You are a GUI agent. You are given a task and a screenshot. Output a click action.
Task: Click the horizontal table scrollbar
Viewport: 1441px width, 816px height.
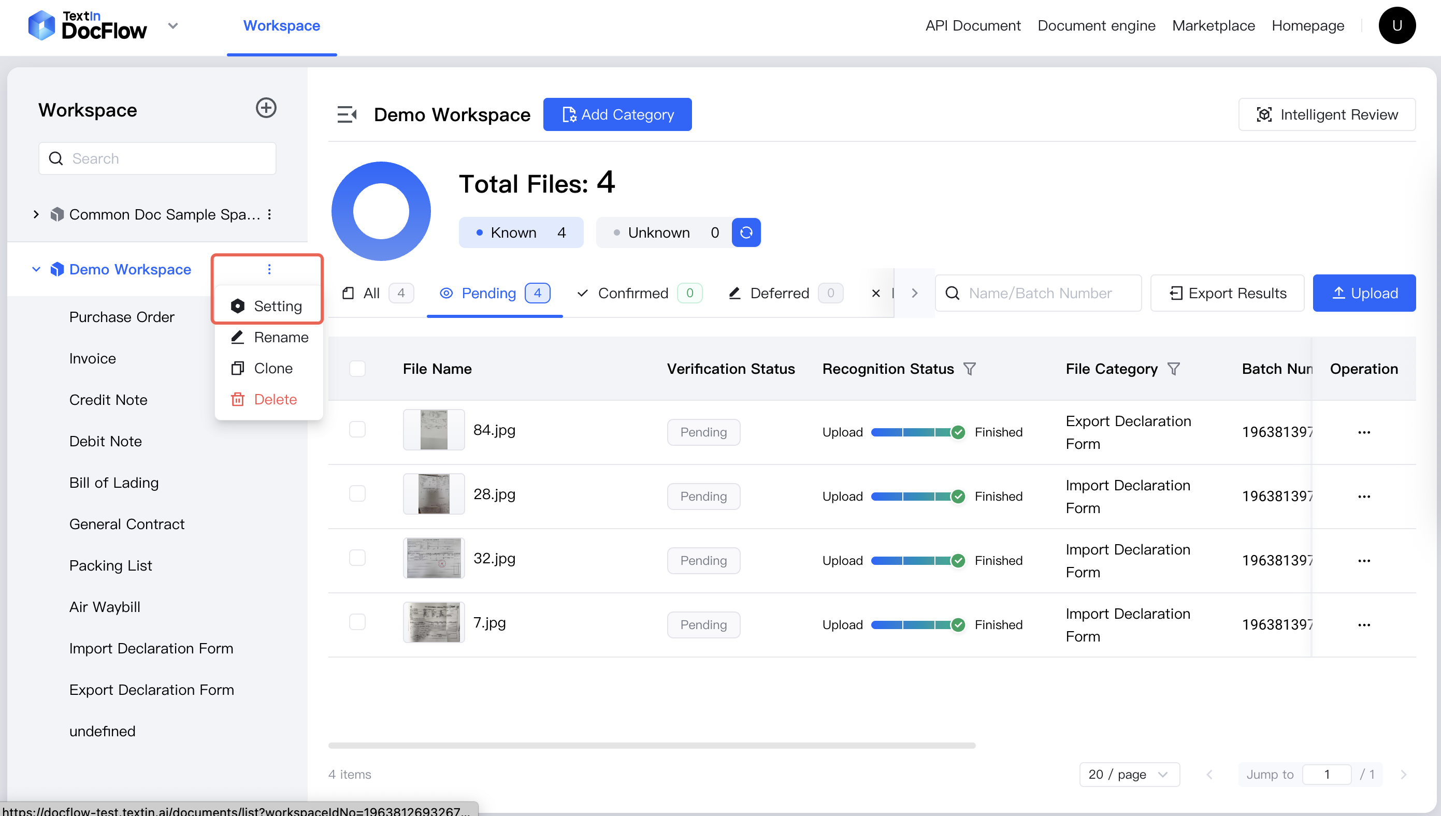click(651, 746)
